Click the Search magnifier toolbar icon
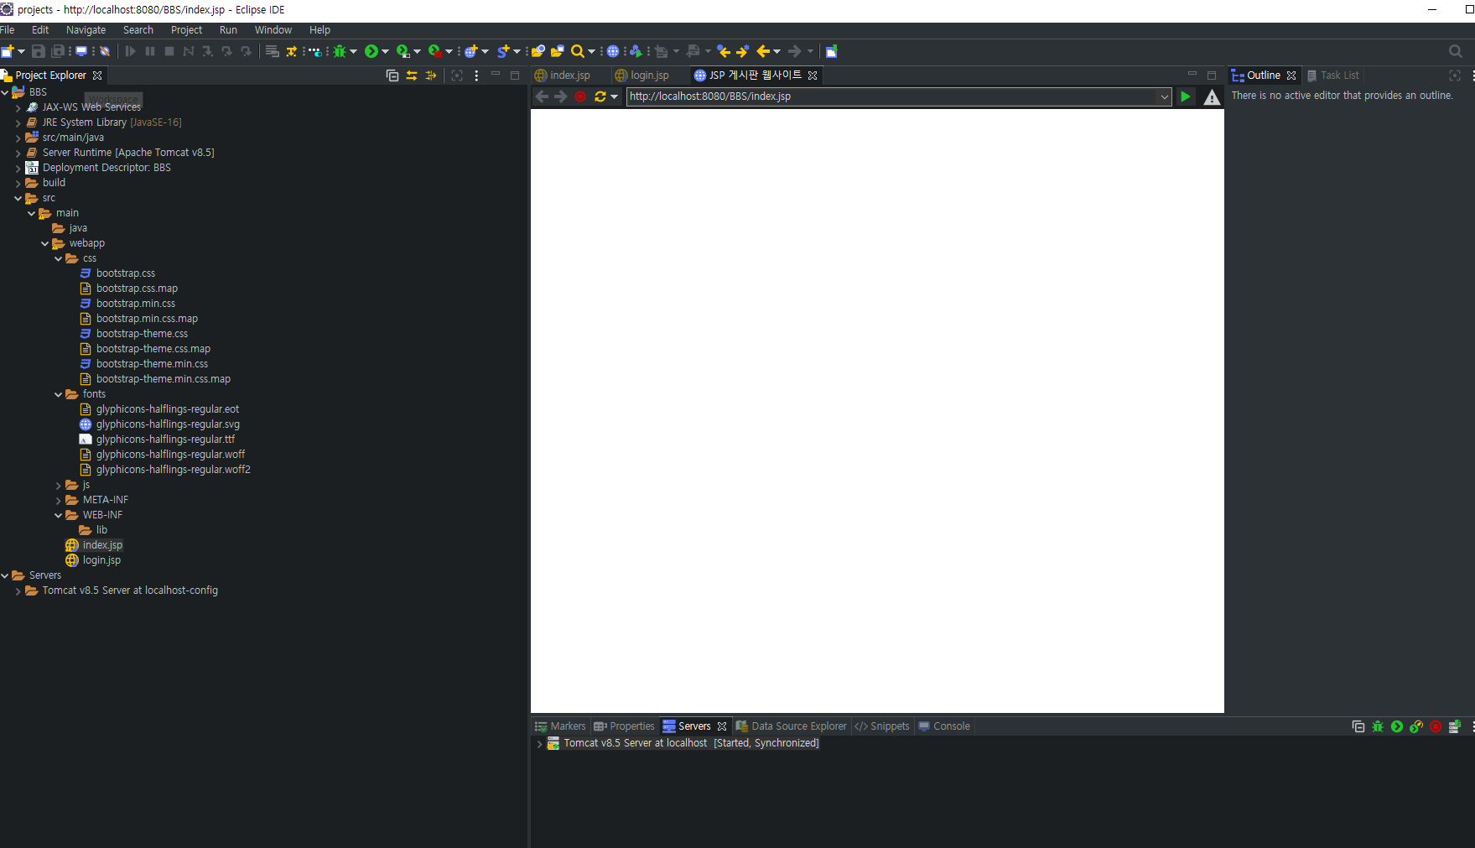Viewport: 1475px width, 848px height. (578, 51)
